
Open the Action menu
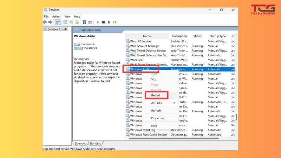click(x=56, y=17)
